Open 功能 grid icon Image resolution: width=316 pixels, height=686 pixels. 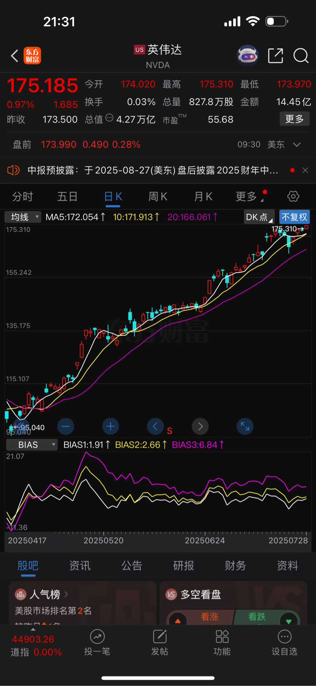[x=222, y=637]
